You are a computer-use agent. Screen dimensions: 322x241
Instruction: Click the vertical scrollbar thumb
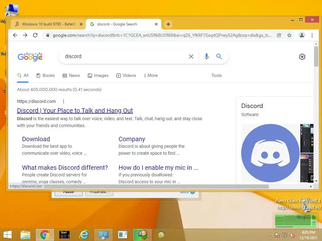(316, 56)
